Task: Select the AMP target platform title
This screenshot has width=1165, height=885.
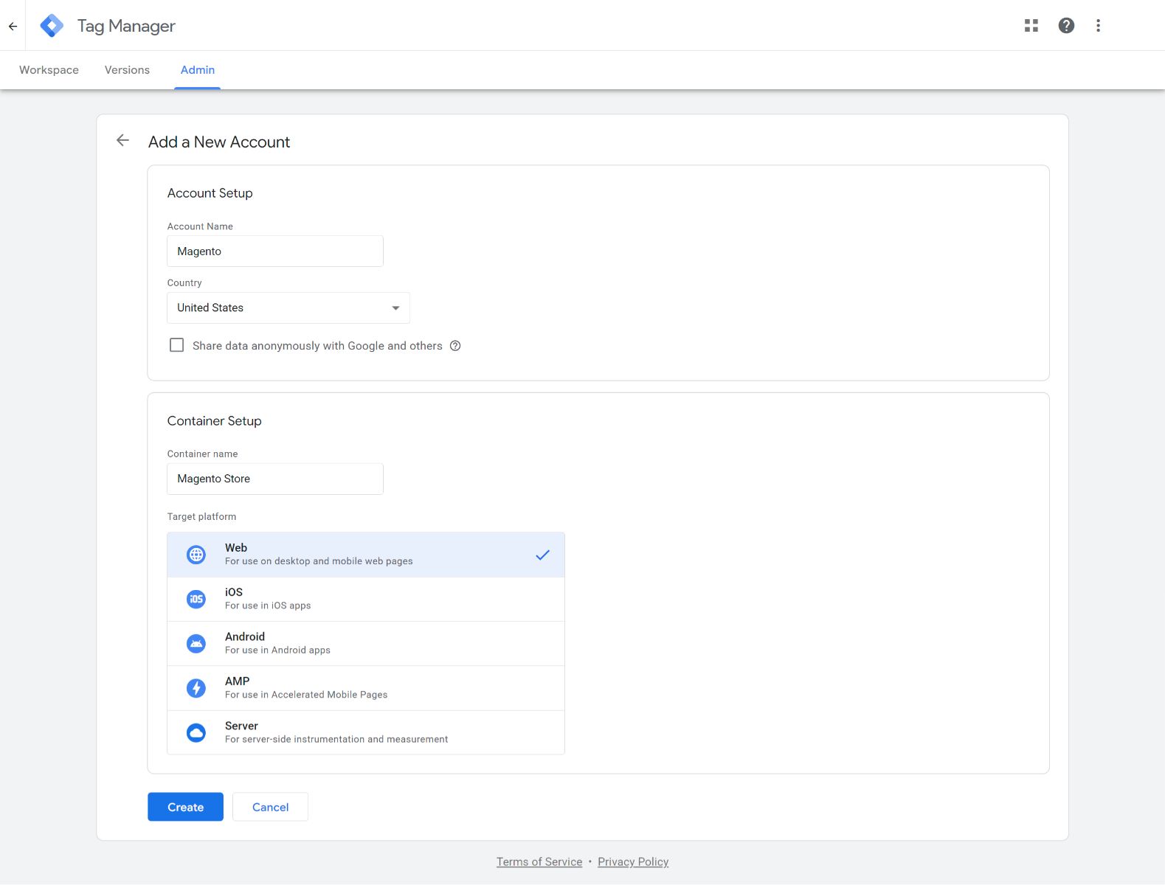Action: click(238, 681)
